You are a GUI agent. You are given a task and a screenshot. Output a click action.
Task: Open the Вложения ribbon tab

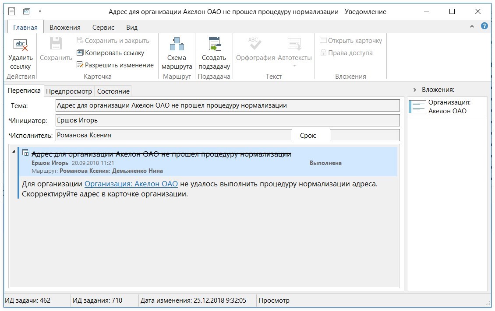65,28
